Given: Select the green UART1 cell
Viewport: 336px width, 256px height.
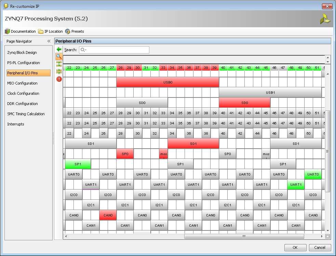Looking at the screenshot, I should click(296, 185).
